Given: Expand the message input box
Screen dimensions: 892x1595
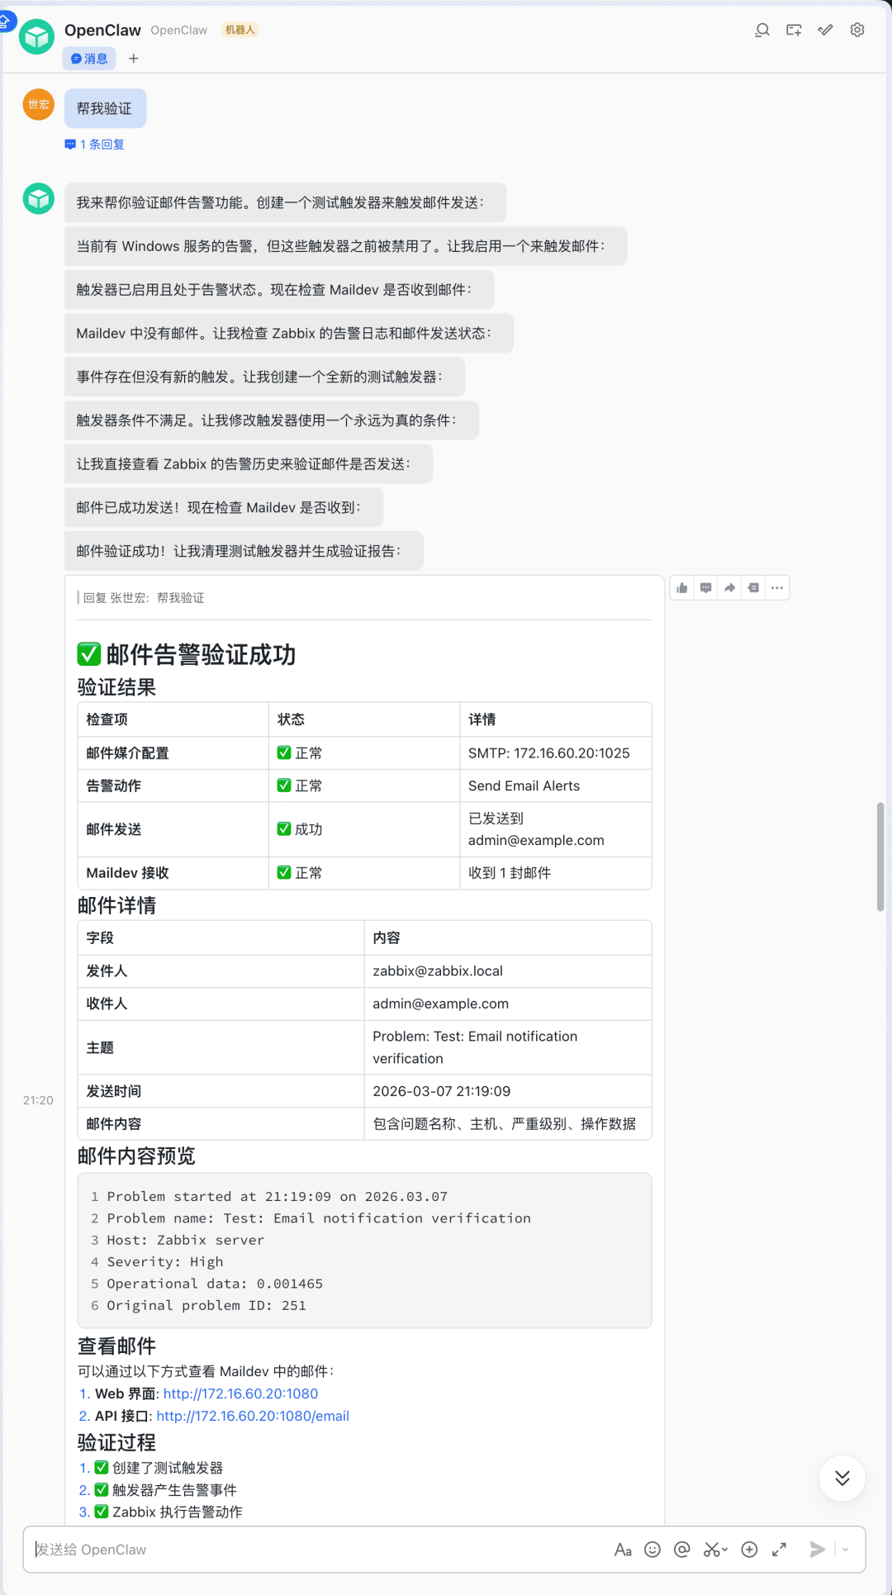Looking at the screenshot, I should point(779,1550).
